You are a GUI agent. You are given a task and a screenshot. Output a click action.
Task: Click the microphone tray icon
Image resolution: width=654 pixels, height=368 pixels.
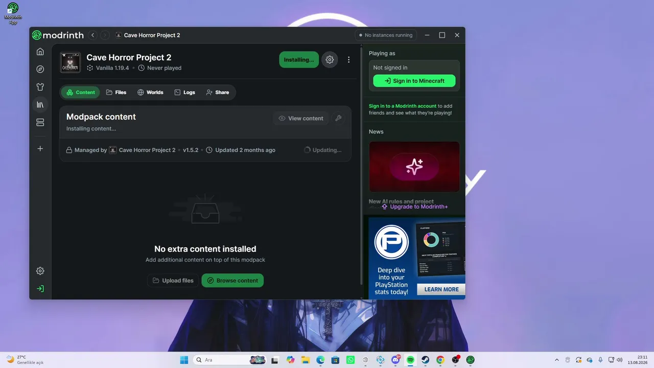point(600,360)
